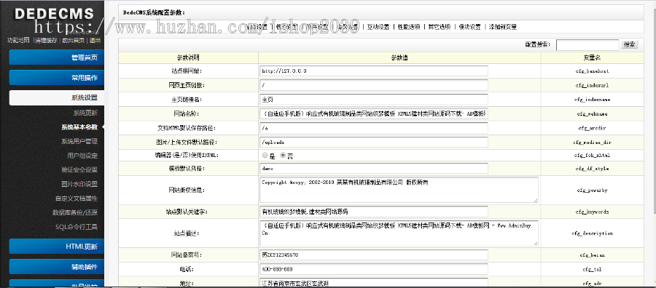Open 用户组设定 in the sidebar
This screenshot has height=288, width=656.
(x=82, y=156)
